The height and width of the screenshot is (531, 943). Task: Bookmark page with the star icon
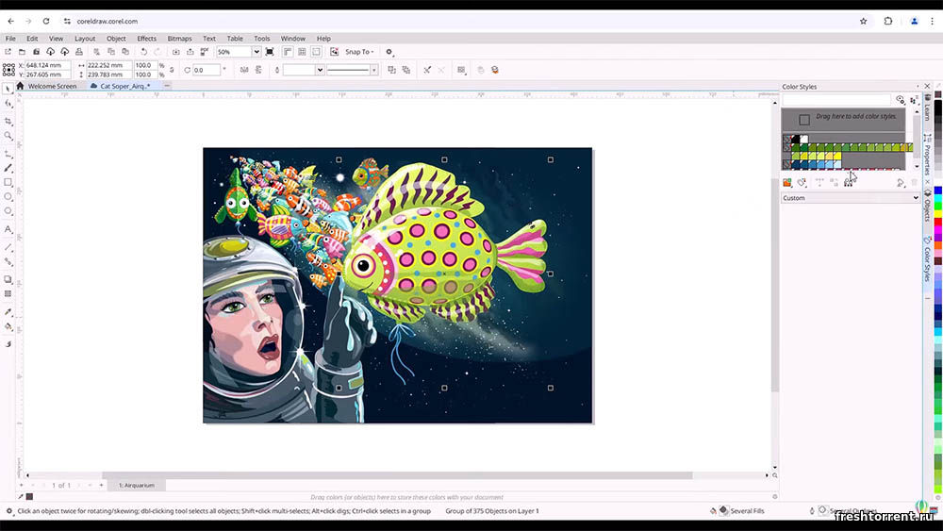point(863,21)
